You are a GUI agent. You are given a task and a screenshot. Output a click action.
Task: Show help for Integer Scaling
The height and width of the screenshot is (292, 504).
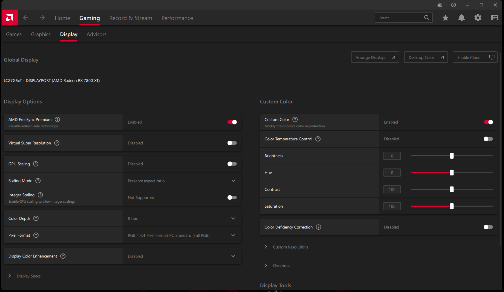point(40,195)
